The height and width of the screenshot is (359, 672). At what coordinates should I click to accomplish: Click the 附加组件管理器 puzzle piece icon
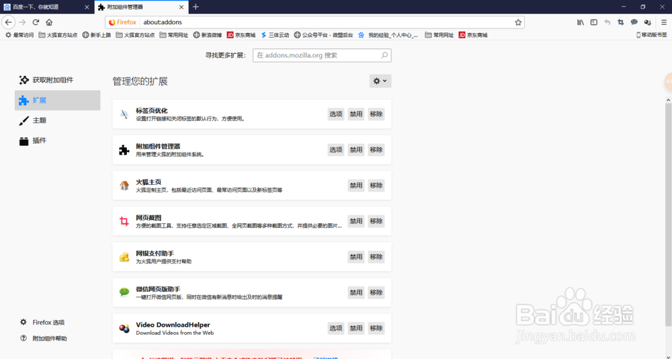tap(124, 150)
